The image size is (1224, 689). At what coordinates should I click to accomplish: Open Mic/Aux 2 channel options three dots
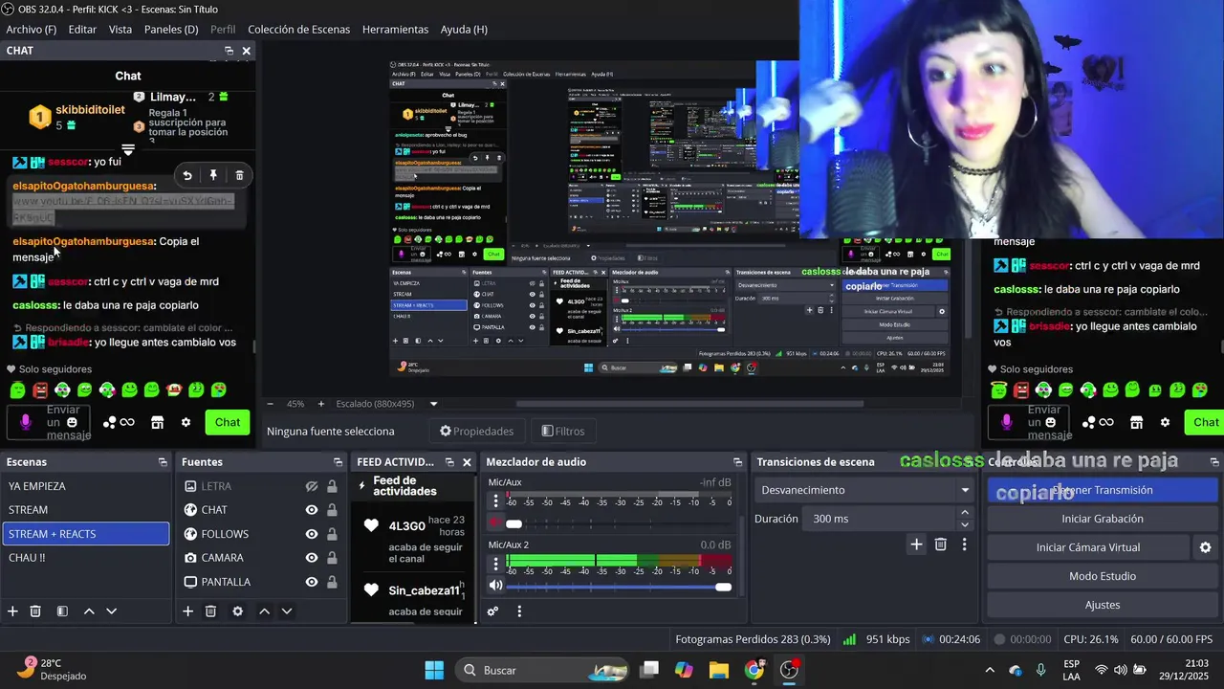[495, 564]
